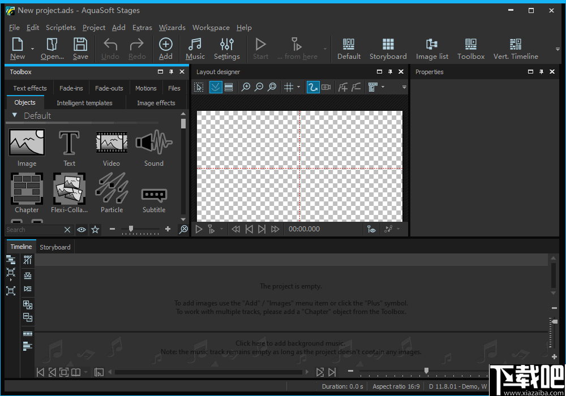The width and height of the screenshot is (566, 396).
Task: Switch to the Image effects tab
Action: [x=156, y=103]
